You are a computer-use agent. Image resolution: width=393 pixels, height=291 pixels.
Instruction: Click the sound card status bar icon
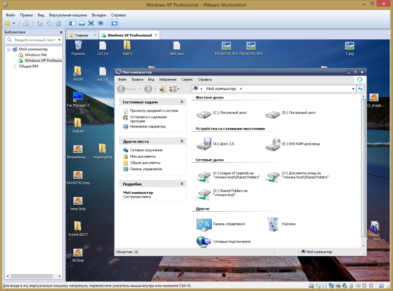pyautogui.click(x=344, y=286)
